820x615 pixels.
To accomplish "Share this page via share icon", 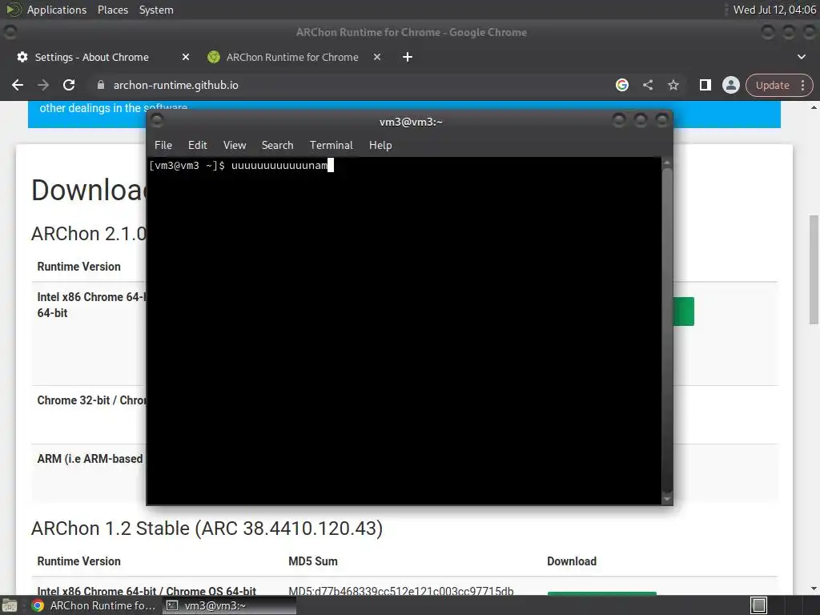I will [x=647, y=85].
